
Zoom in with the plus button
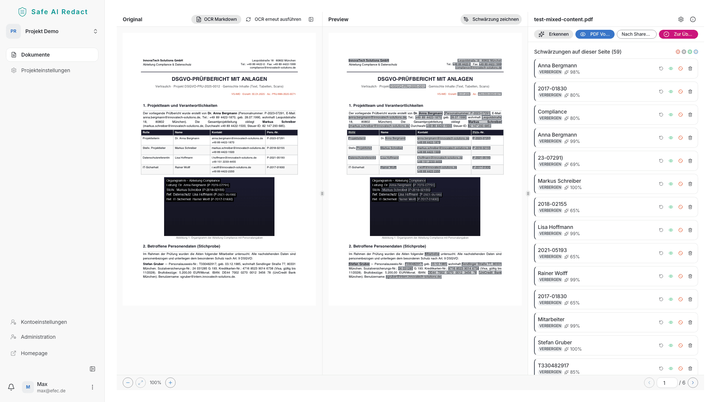170,383
